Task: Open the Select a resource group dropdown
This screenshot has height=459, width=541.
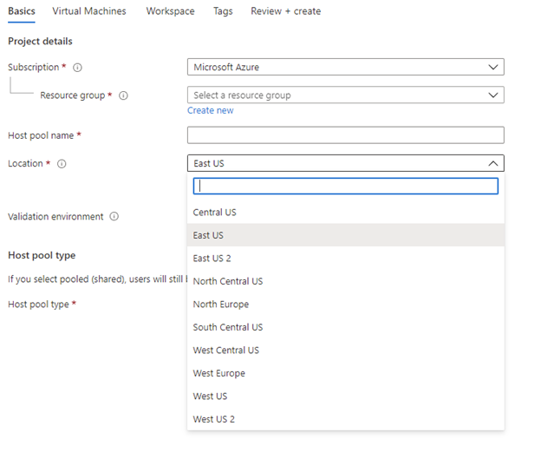Action: click(x=346, y=95)
